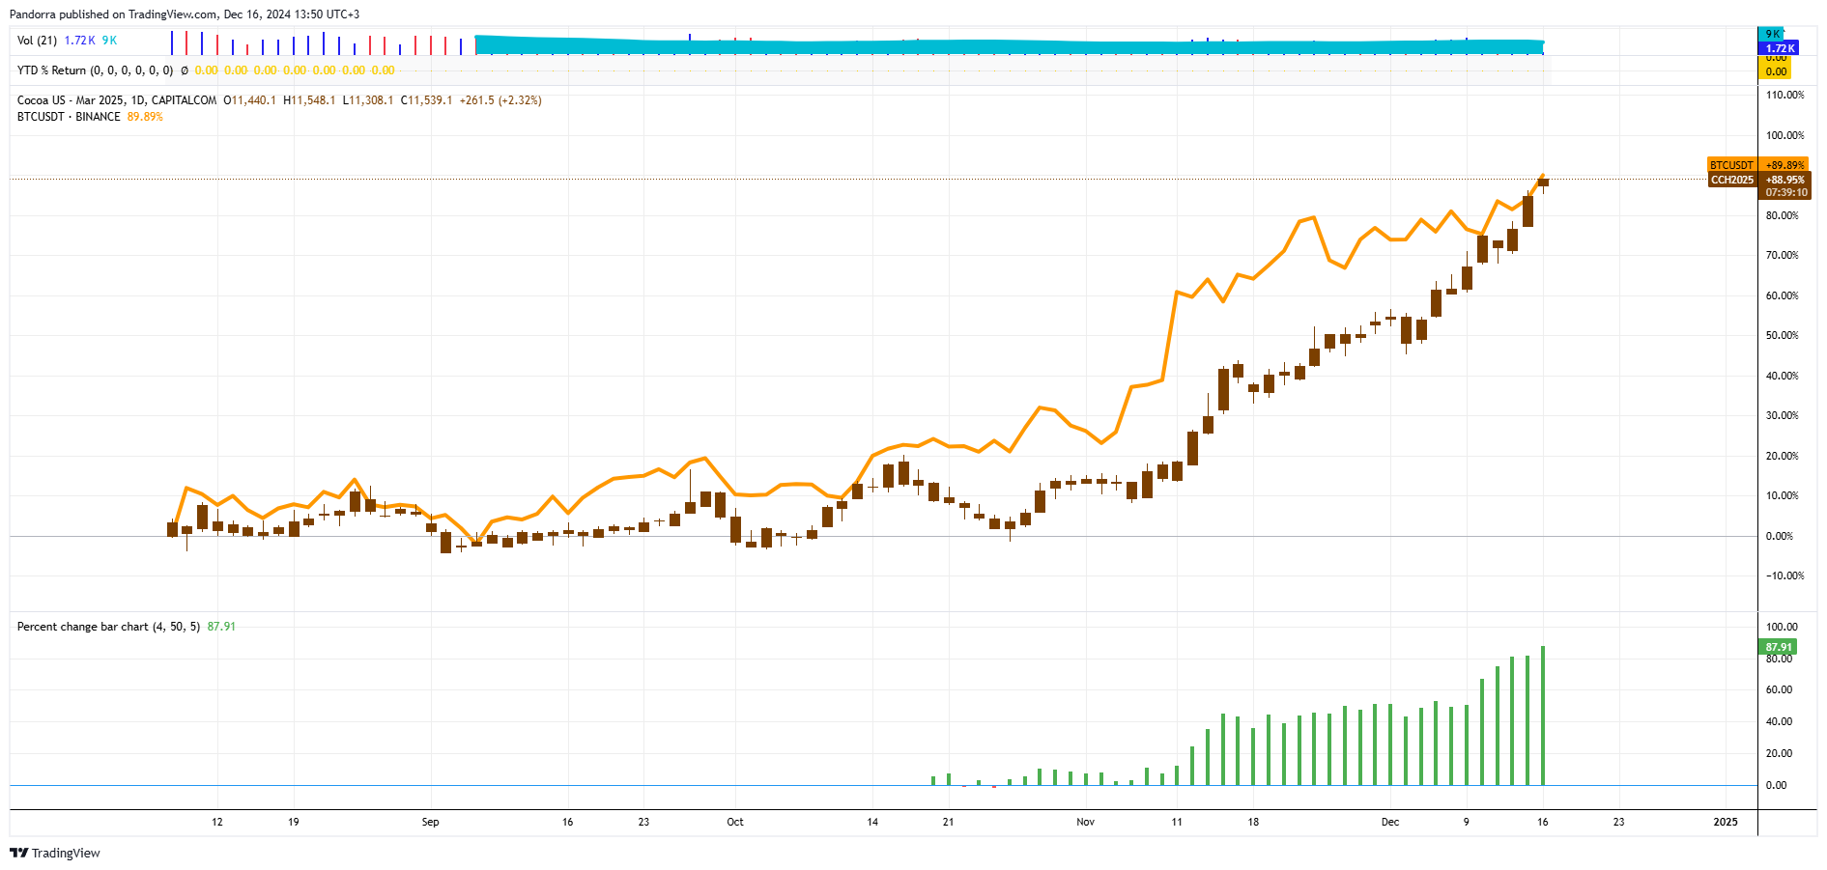Click the 2025 label on time axis

(x=1726, y=822)
